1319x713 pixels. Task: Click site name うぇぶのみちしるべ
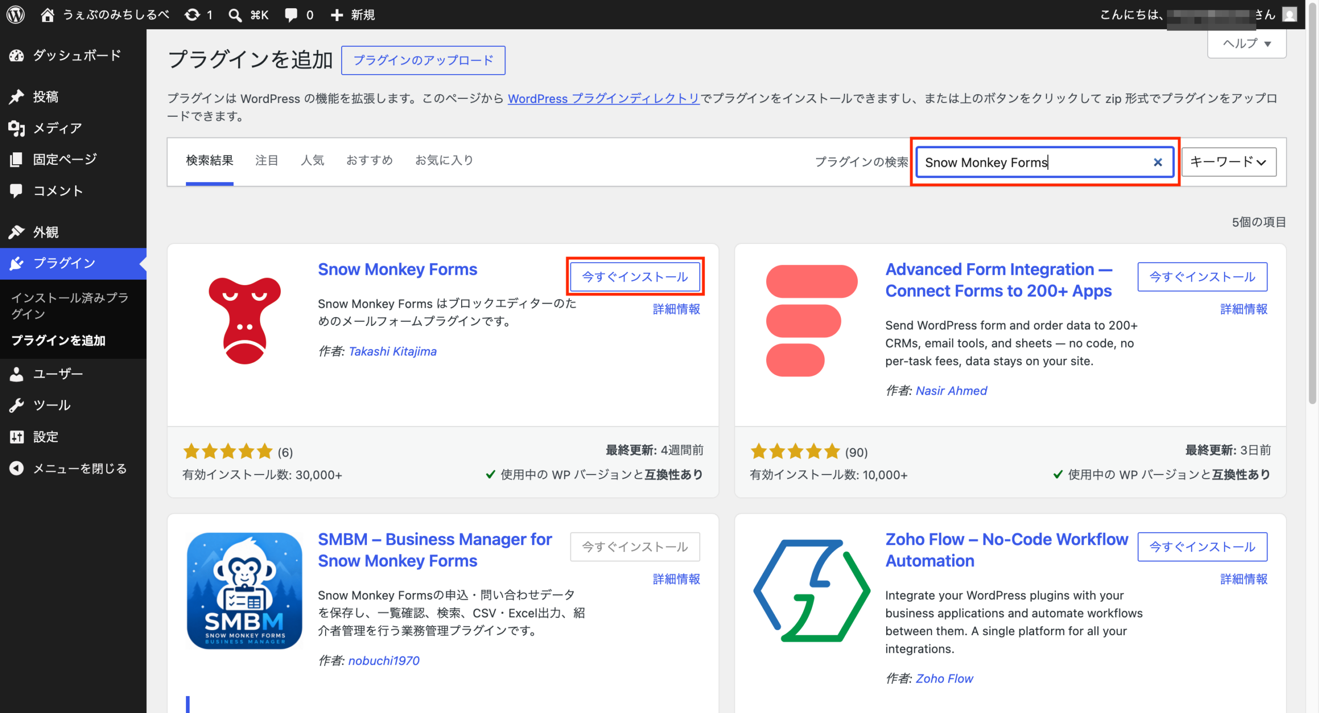coord(116,14)
